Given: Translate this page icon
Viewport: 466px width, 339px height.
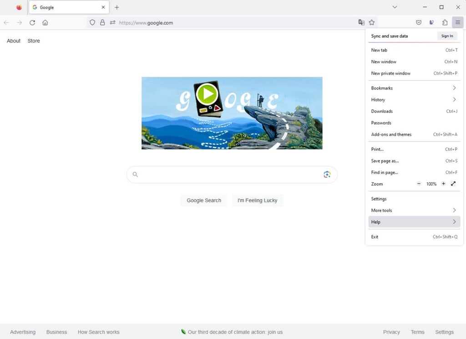Looking at the screenshot, I should pos(361,22).
